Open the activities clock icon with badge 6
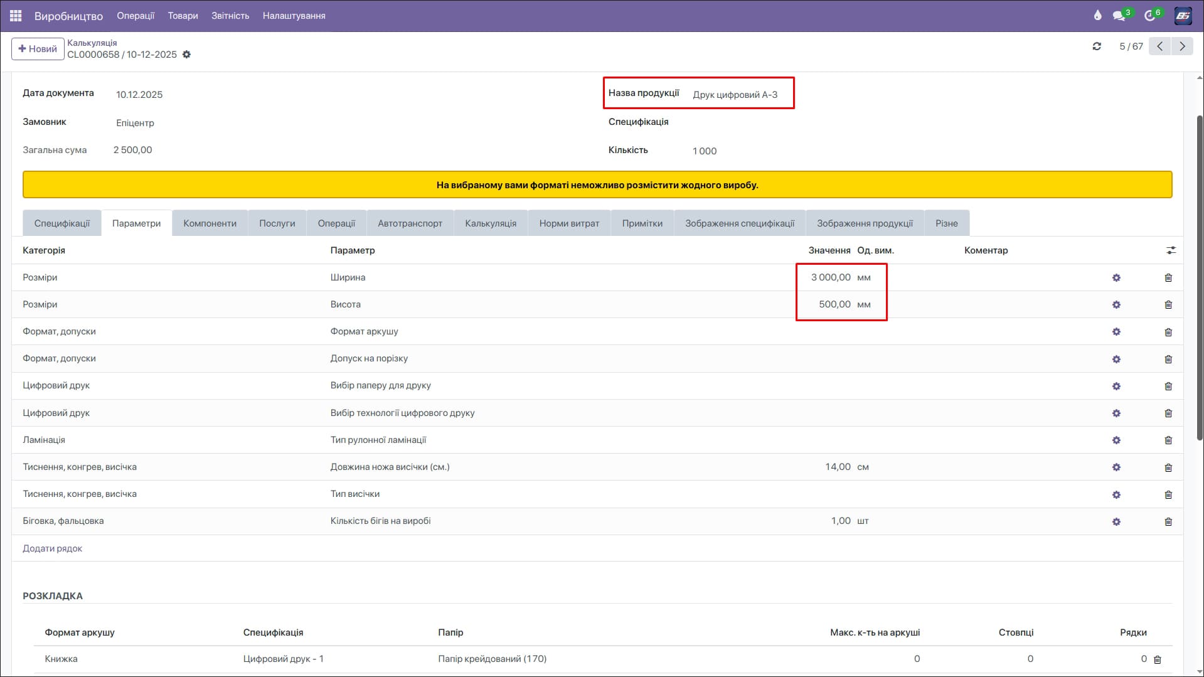Screen dimensions: 1204x677 click(x=1150, y=16)
